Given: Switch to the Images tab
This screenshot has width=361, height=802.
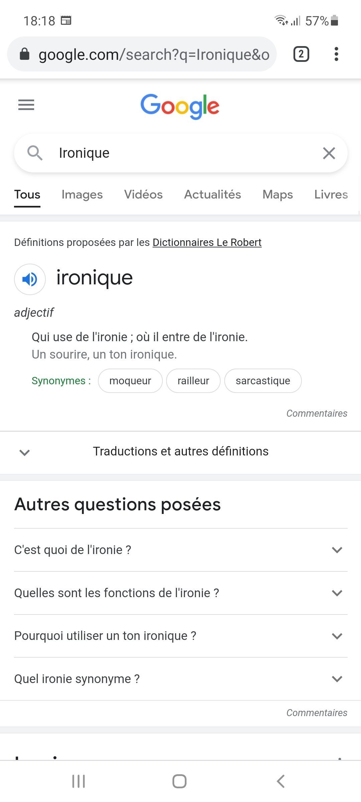Looking at the screenshot, I should (82, 194).
